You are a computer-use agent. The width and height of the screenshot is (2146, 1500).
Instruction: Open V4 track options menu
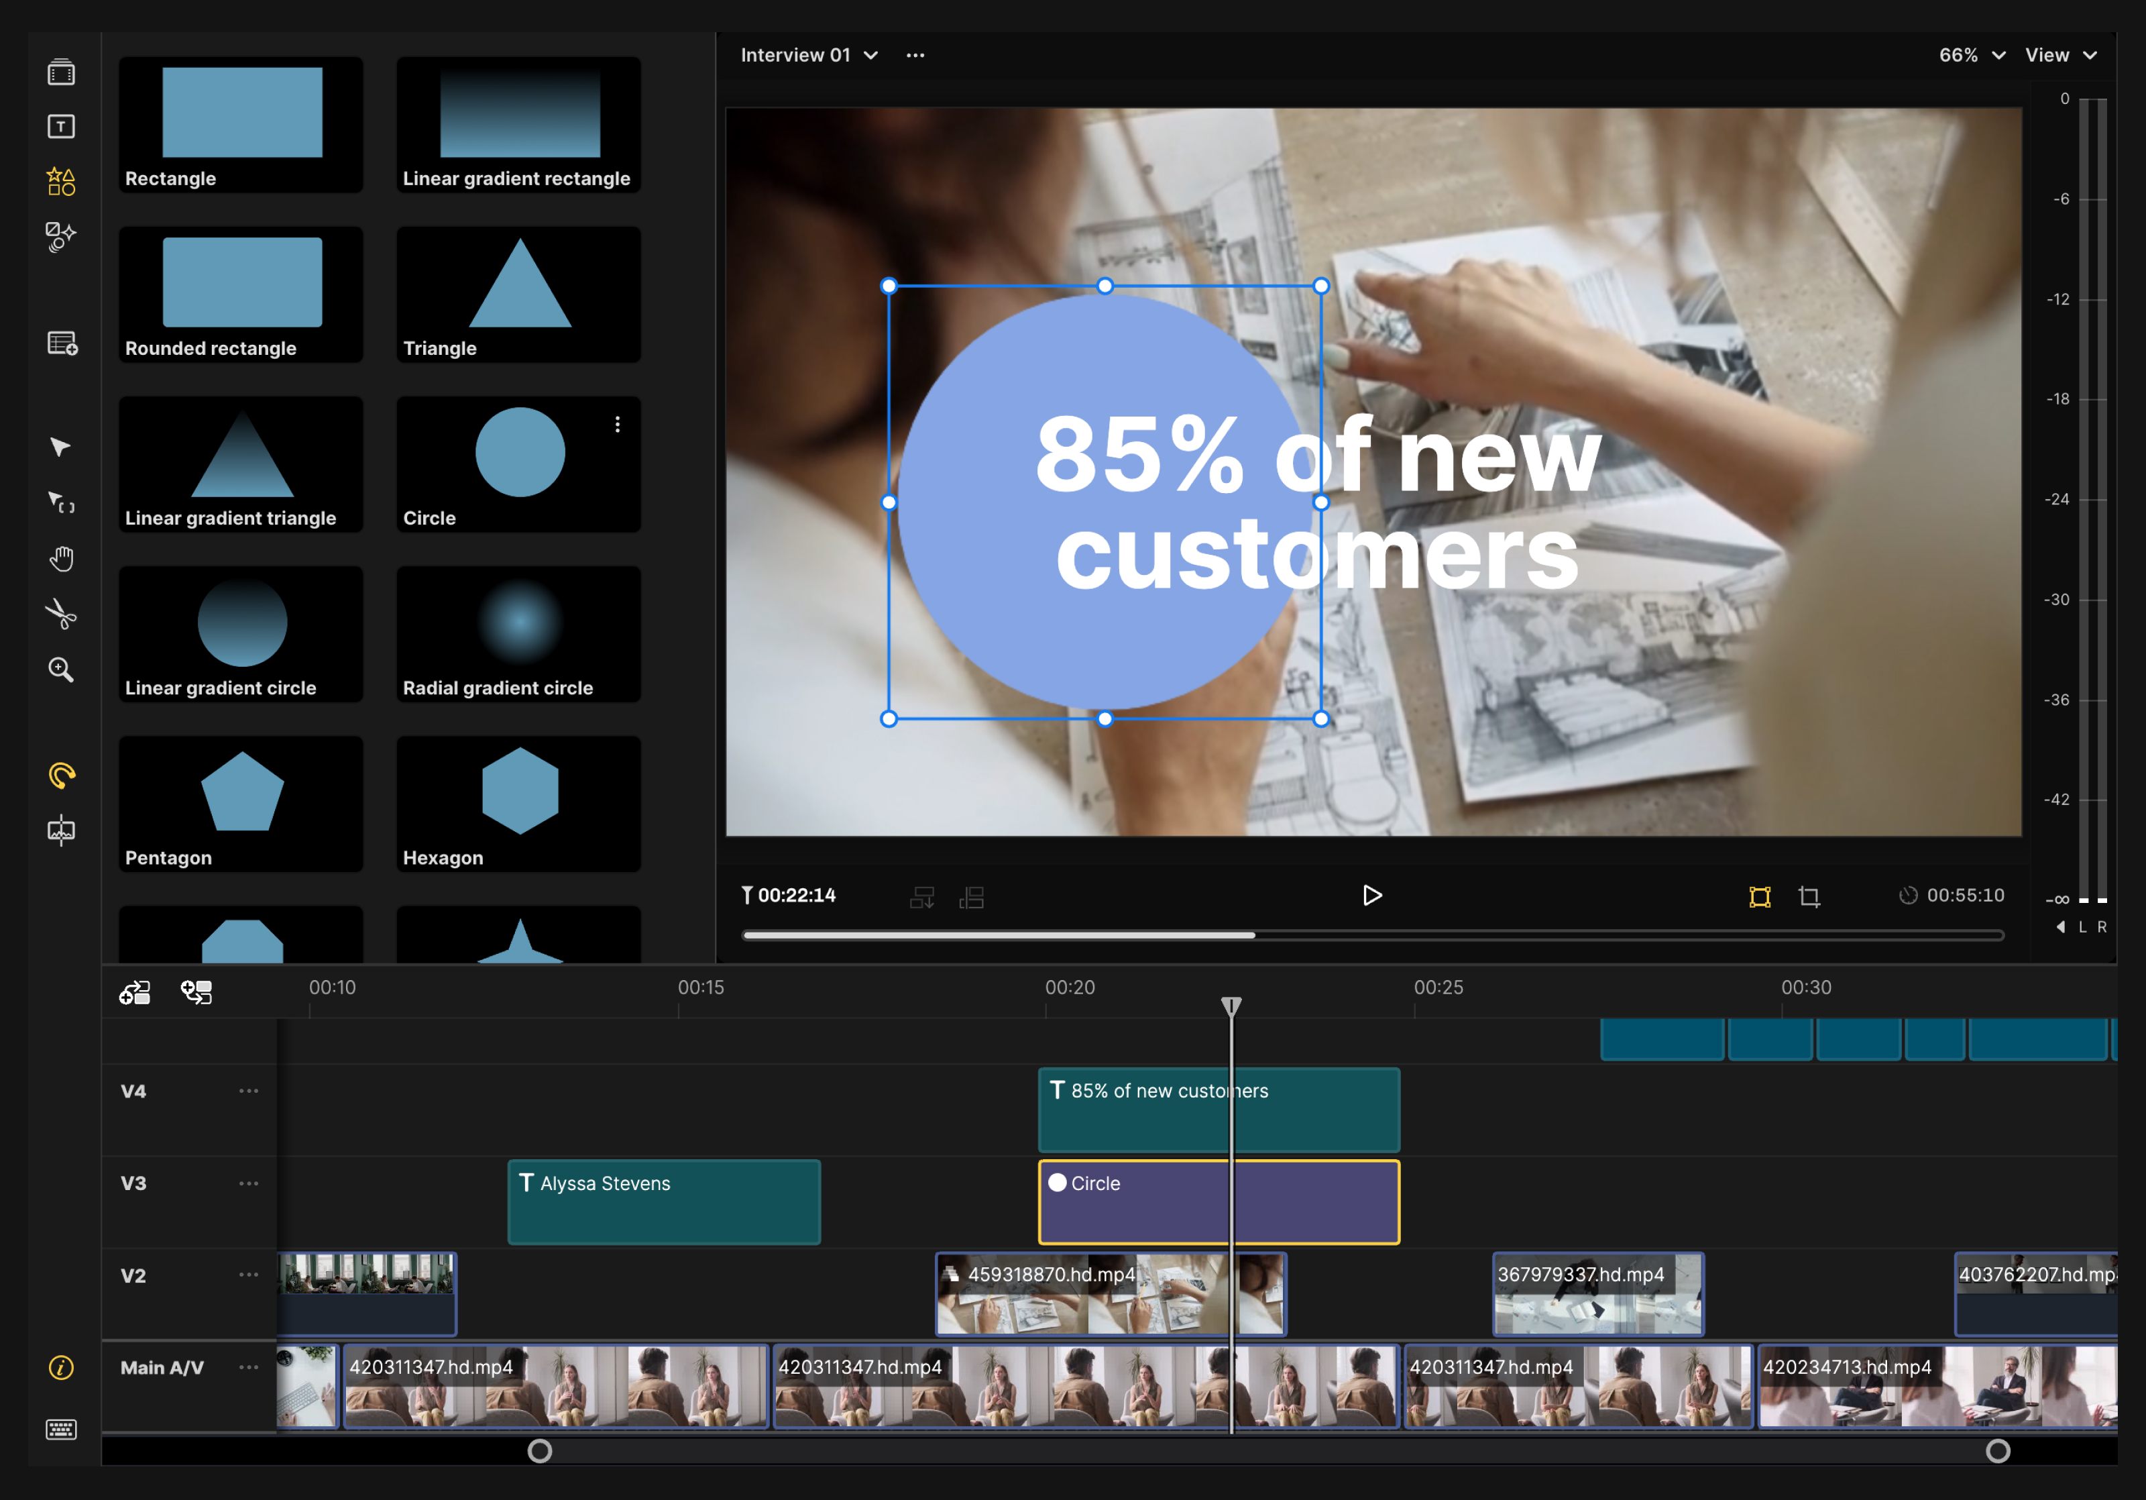[x=249, y=1090]
